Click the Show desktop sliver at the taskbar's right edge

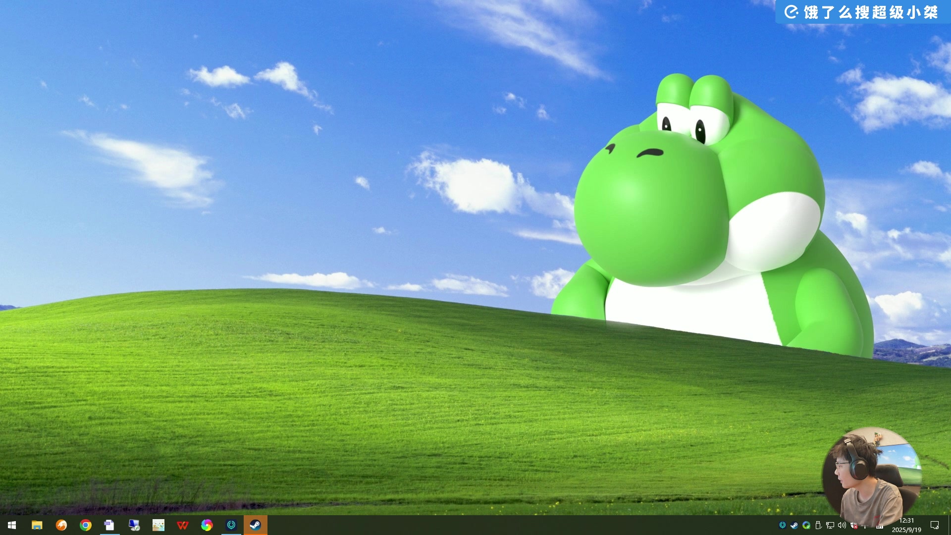949,525
